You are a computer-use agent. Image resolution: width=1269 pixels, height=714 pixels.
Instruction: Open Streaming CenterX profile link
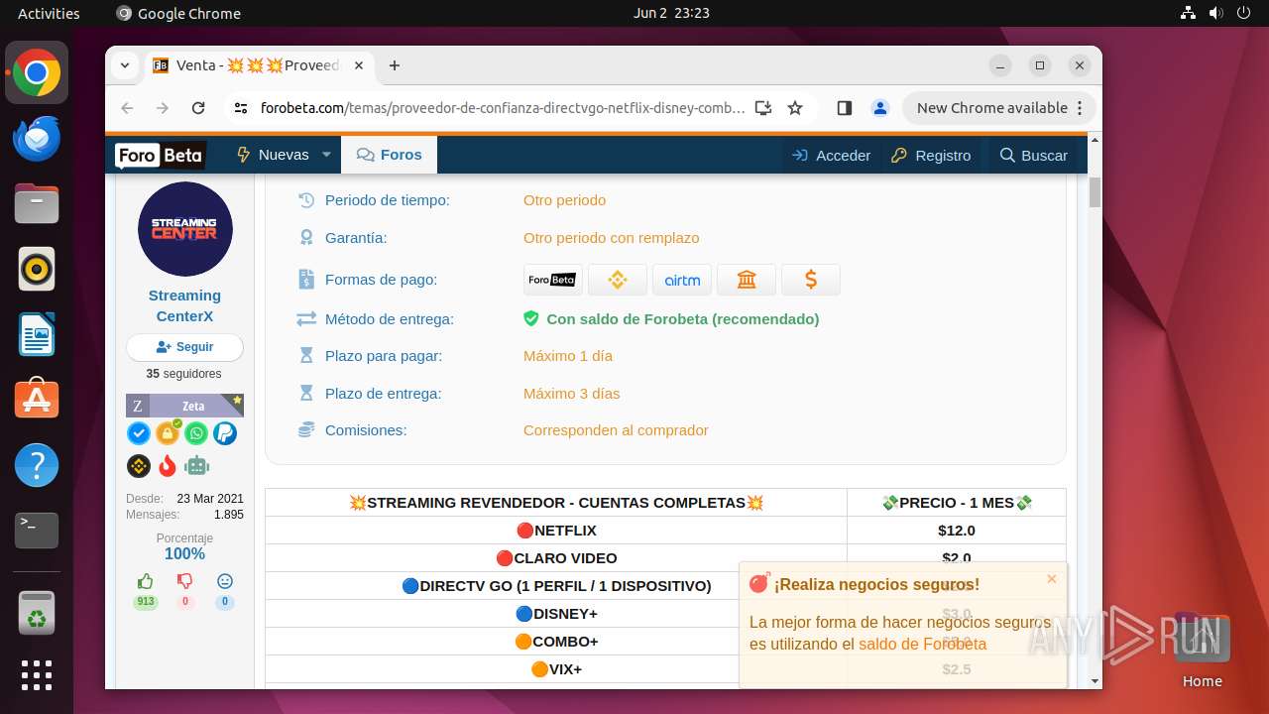pyautogui.click(x=184, y=305)
